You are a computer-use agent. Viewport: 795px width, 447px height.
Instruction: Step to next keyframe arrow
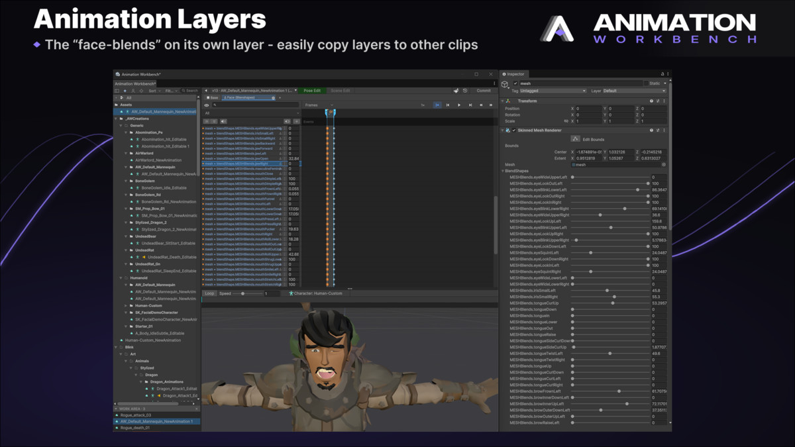coord(491,105)
